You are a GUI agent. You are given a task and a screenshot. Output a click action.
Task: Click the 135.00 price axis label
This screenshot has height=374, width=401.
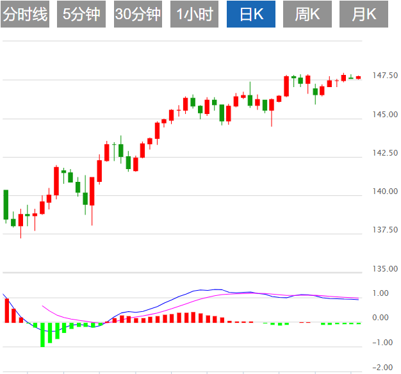coord(386,268)
